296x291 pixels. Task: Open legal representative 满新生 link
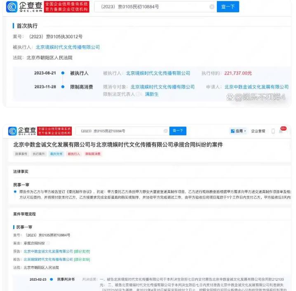click(152, 94)
